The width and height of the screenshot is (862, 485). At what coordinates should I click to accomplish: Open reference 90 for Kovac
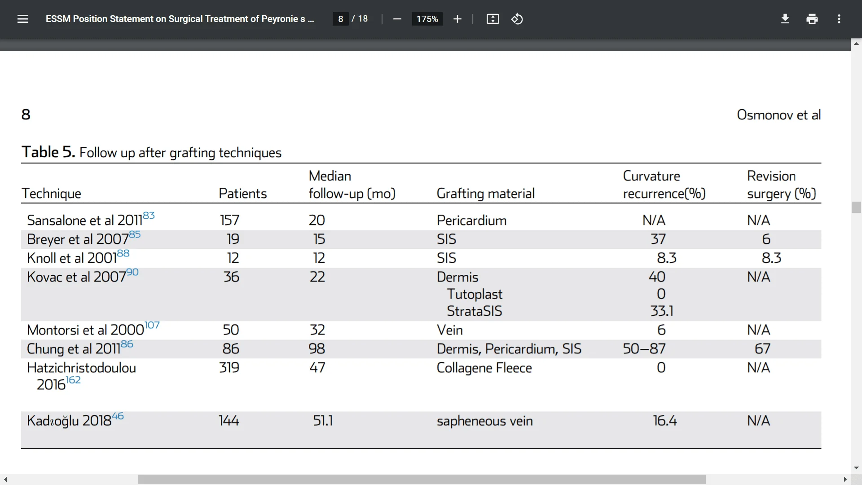click(132, 272)
